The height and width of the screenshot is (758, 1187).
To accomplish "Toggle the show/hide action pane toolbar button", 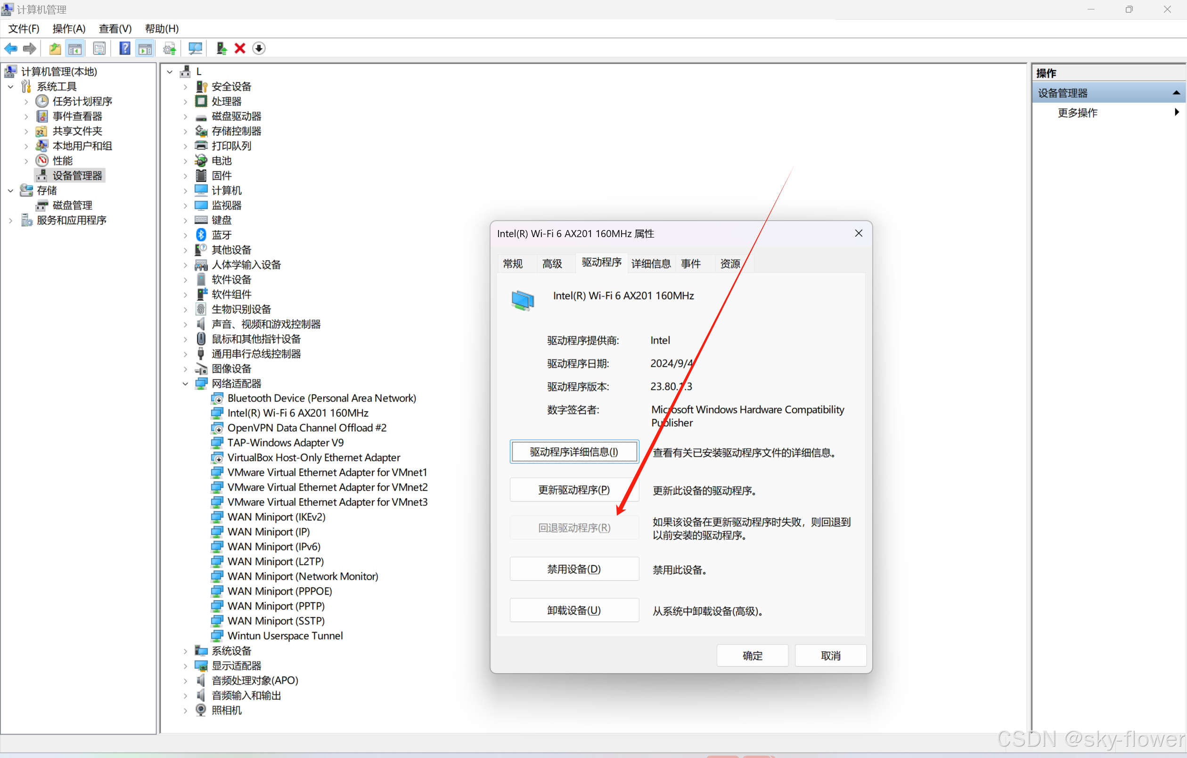I will click(145, 49).
